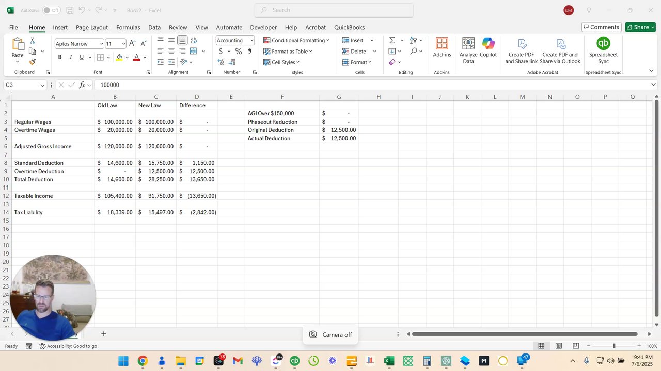Click the Cut scissors icon
661x371 pixels.
(x=32, y=40)
